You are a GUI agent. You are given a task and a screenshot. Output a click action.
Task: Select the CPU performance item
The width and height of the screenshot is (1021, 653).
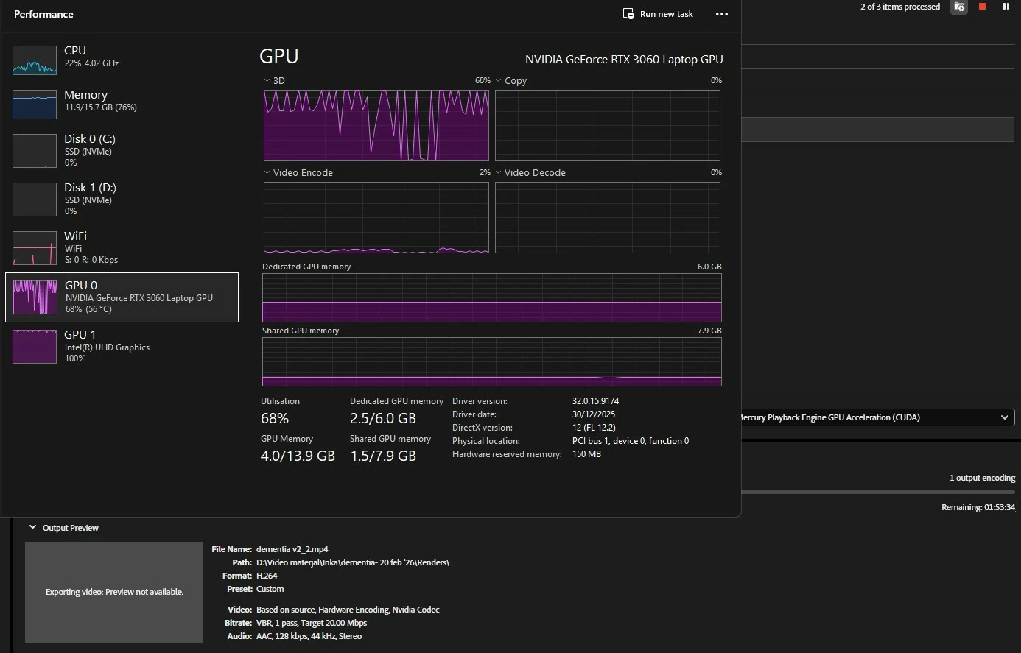click(122, 60)
